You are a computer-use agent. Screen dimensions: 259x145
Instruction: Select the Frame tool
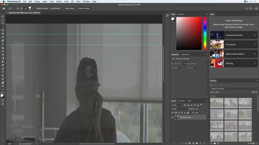point(3,34)
